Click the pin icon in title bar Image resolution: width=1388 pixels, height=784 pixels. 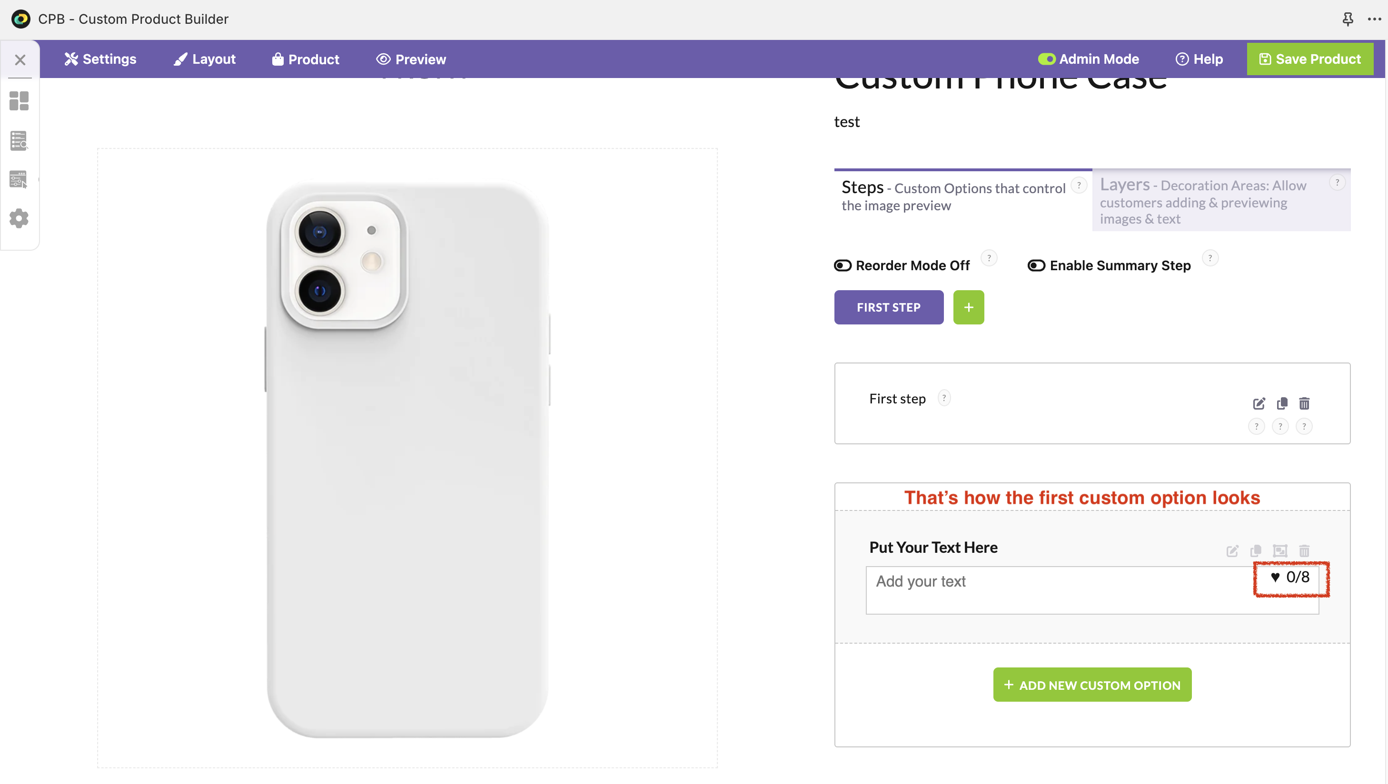click(1348, 19)
